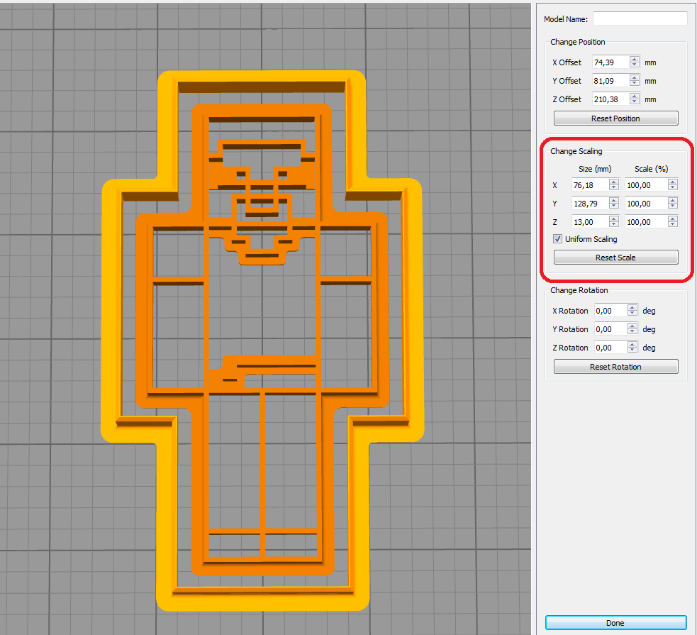Increase Z size with up arrow

pyautogui.click(x=614, y=219)
